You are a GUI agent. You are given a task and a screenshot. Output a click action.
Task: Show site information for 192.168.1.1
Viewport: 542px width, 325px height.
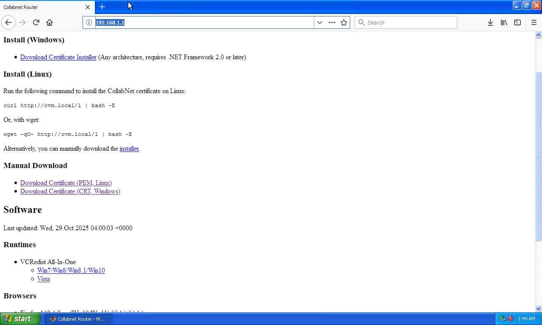point(89,22)
